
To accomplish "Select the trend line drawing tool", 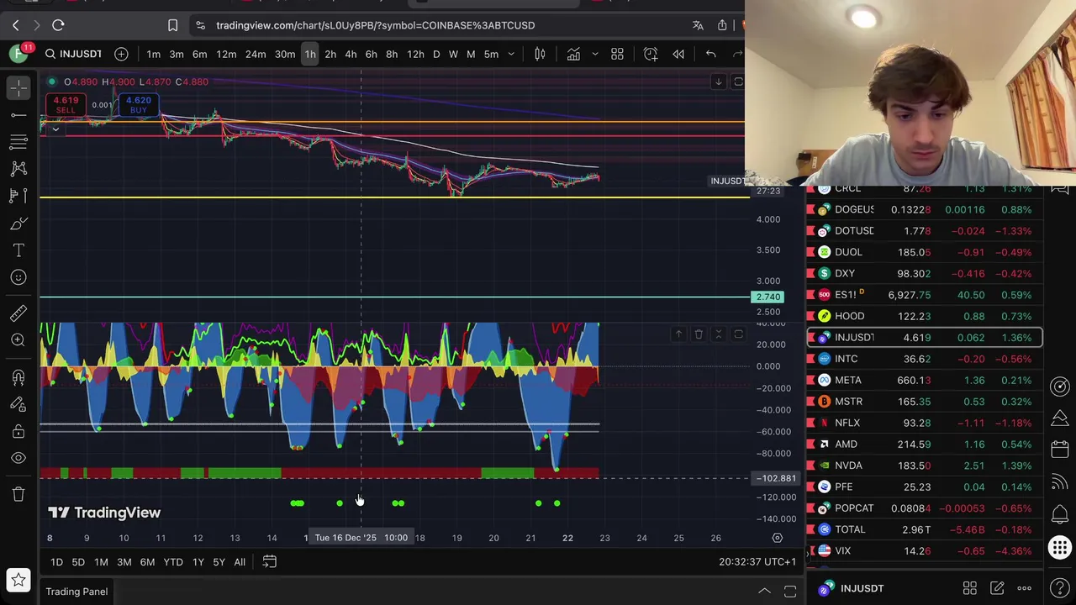I will coord(18,114).
